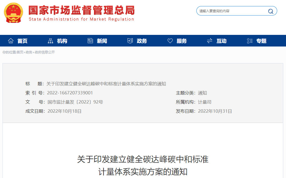Click the 机构 organization icon in navbar
286x178 pixels.
pyautogui.click(x=51, y=40)
